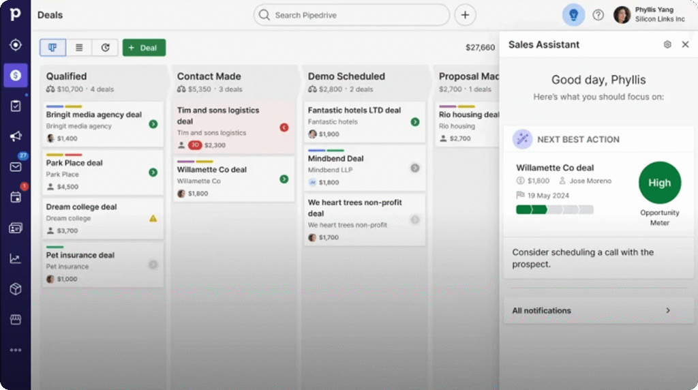Switch to pipeline kanban view
The width and height of the screenshot is (698, 390).
[x=52, y=48]
